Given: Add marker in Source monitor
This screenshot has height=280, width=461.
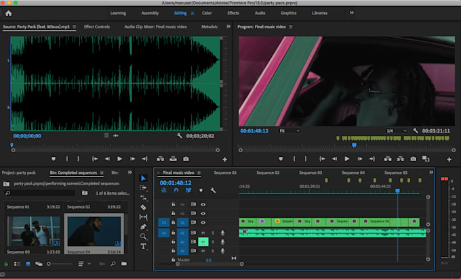Looking at the screenshot, I should pos(53,159).
